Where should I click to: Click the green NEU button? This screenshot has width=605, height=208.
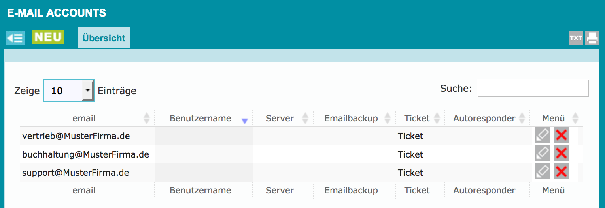pyautogui.click(x=48, y=37)
